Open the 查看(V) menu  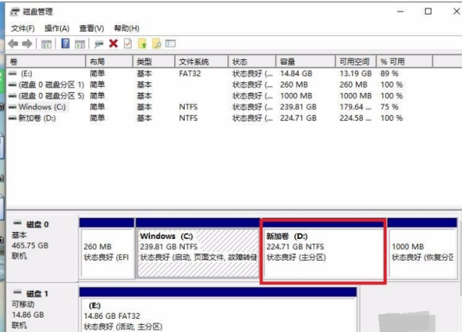click(92, 28)
